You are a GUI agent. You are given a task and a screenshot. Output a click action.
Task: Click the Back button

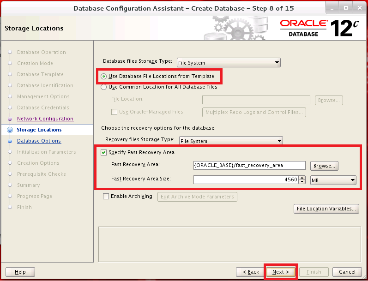tap(251, 272)
